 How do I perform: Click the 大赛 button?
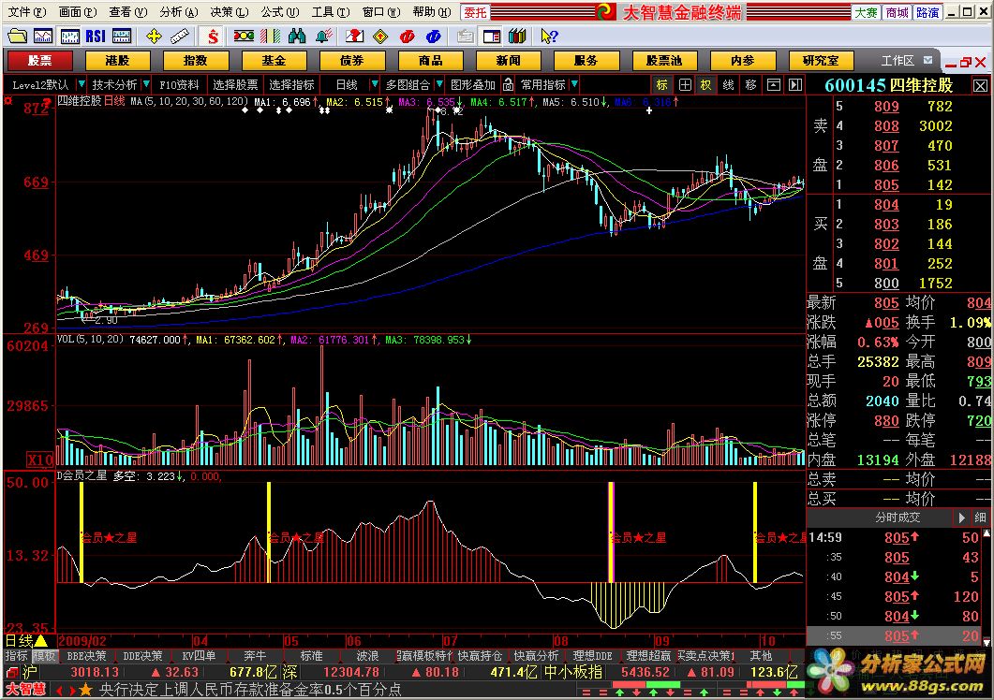point(866,12)
